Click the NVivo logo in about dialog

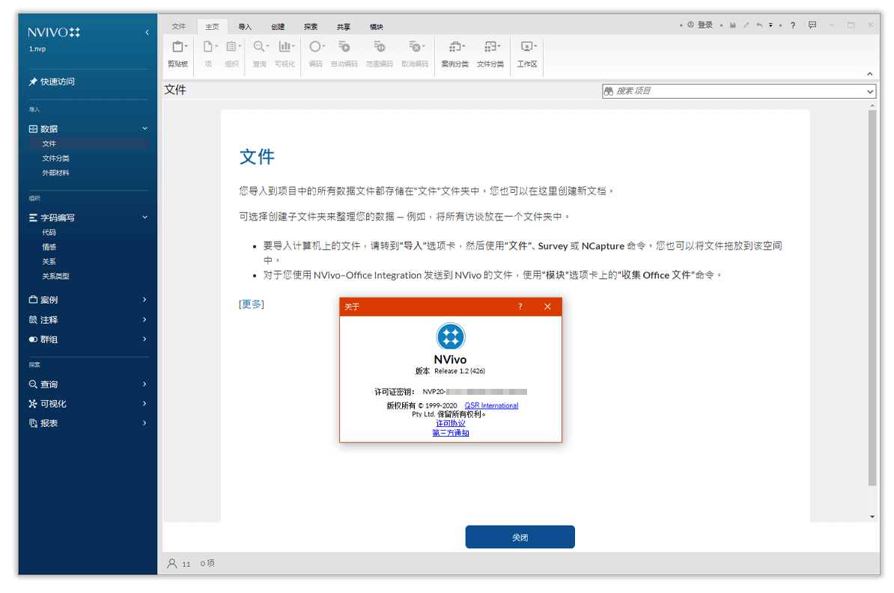tap(451, 337)
